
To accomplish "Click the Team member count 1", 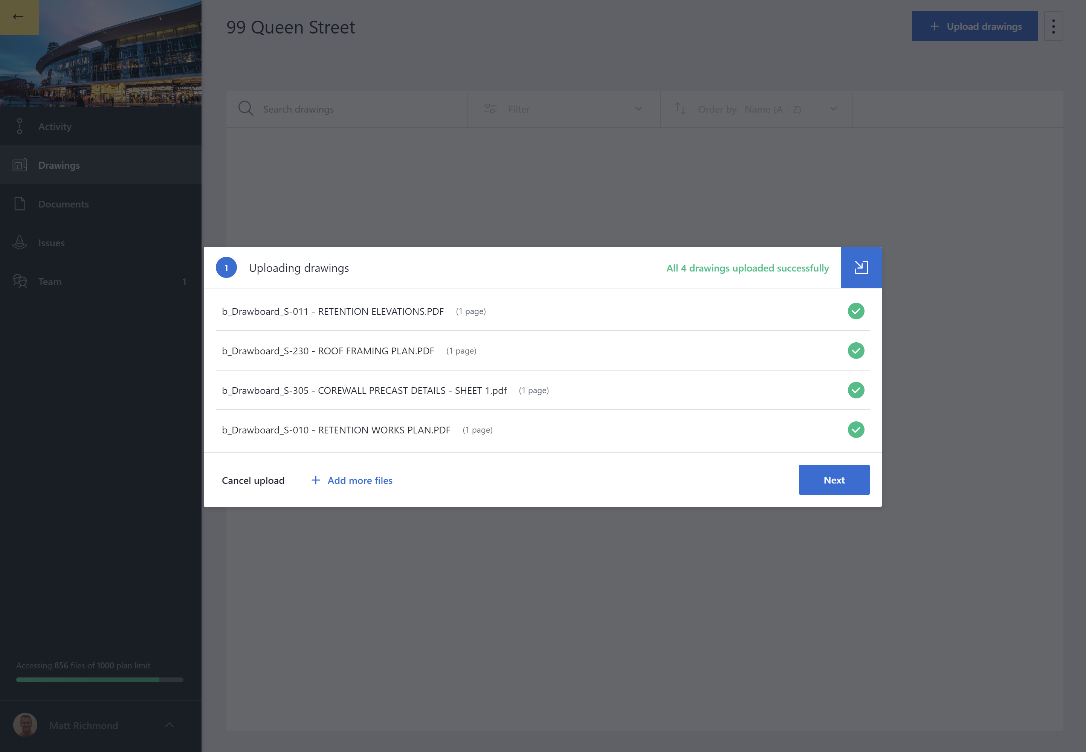I will click(184, 282).
